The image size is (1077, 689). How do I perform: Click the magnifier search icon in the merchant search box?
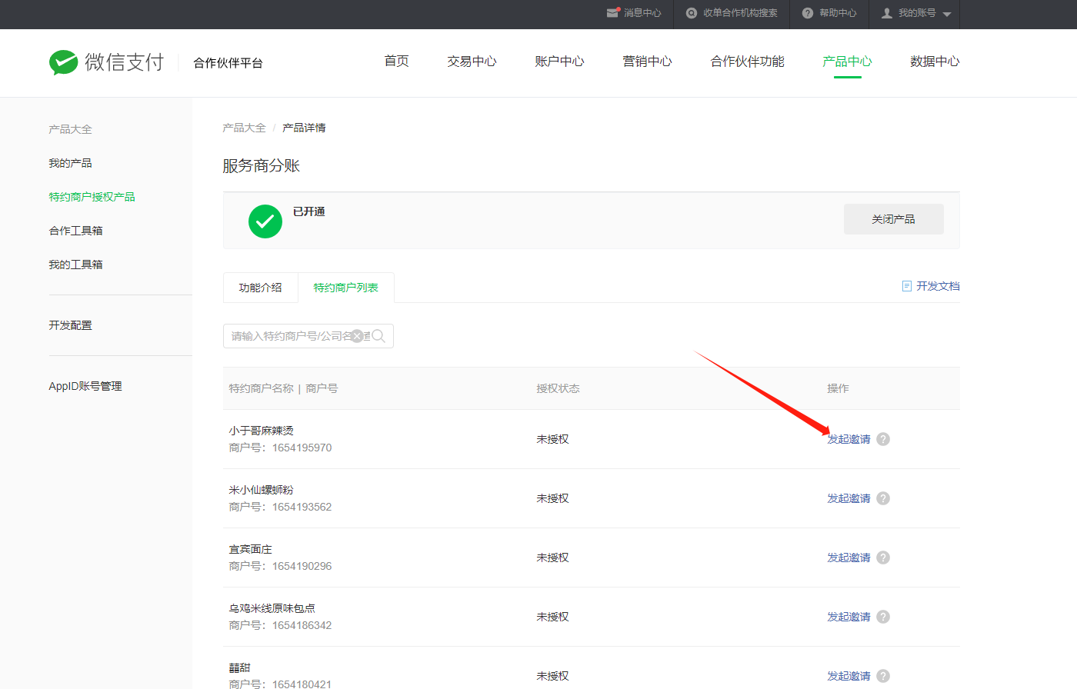378,336
